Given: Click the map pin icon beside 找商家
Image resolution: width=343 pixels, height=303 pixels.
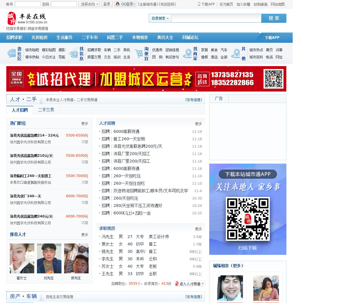Looking at the screenshot, I should [188, 54].
